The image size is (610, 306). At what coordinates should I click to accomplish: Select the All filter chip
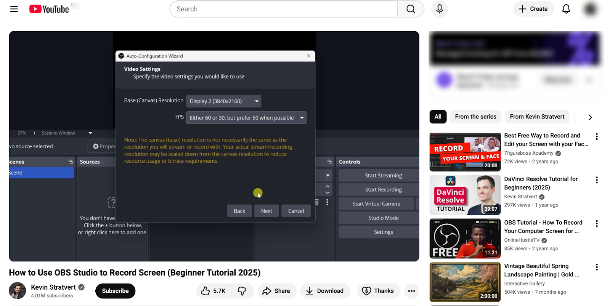[438, 117]
